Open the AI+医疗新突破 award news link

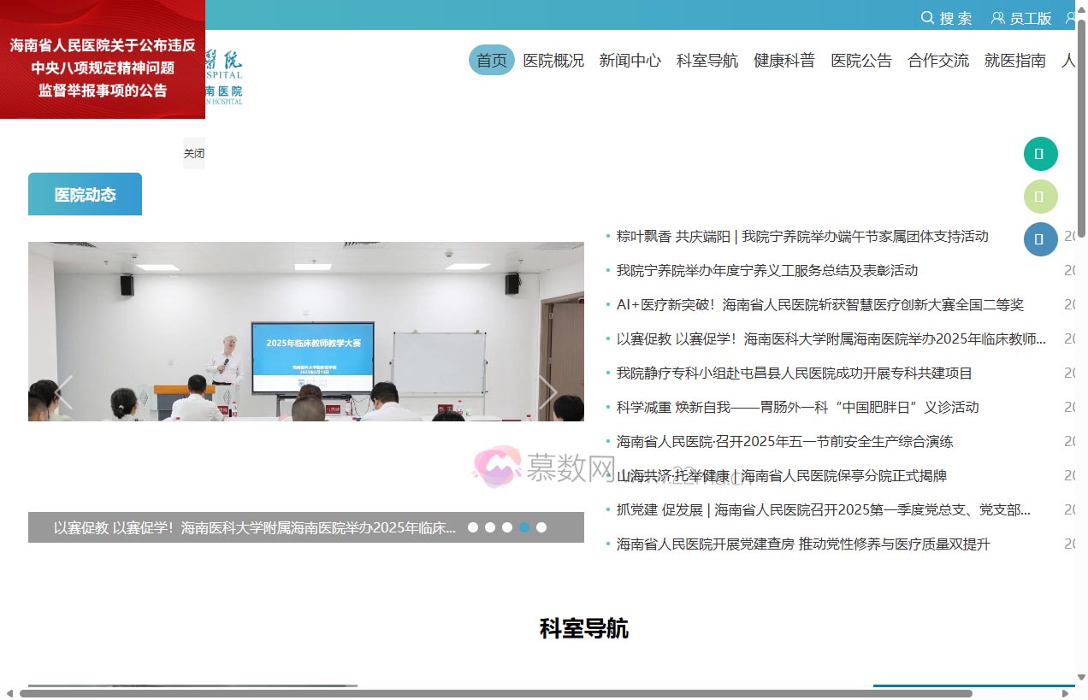pos(821,304)
